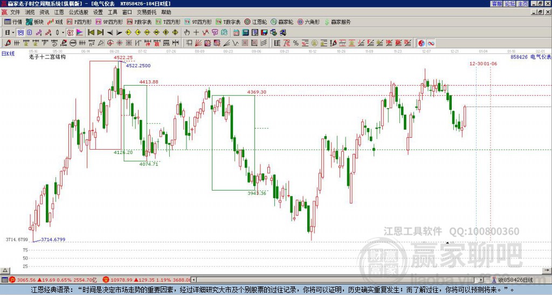Viewport: 552px width, 295px height.
Task: Click the 日K线 label link
Action: click(8, 54)
